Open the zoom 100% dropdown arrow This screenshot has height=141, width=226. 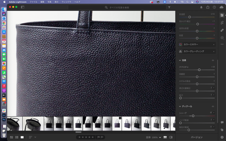pyautogui.click(x=160, y=137)
